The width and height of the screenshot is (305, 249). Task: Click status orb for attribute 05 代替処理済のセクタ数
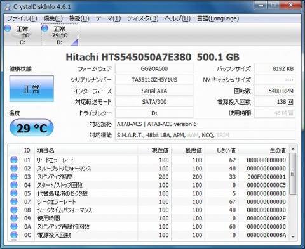(14, 193)
